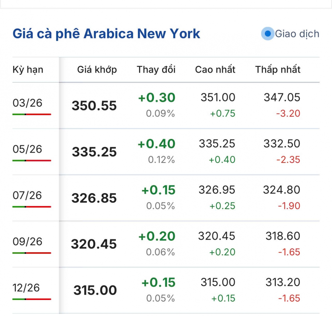Select the 09/26 contract term

pos(27,241)
